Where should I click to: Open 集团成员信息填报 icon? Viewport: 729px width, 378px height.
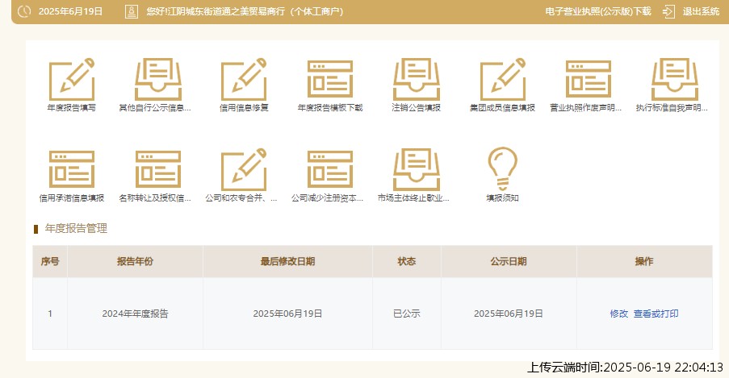(503, 80)
